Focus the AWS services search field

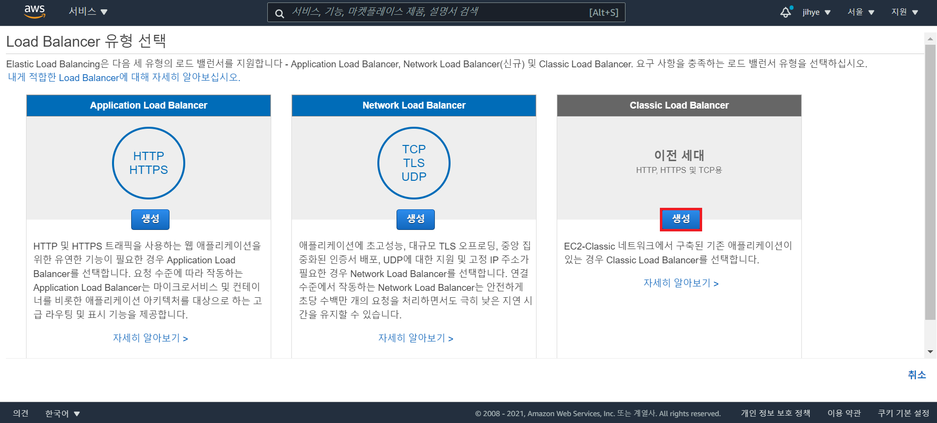(x=446, y=12)
